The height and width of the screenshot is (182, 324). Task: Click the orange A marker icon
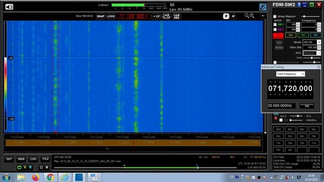tap(25, 167)
